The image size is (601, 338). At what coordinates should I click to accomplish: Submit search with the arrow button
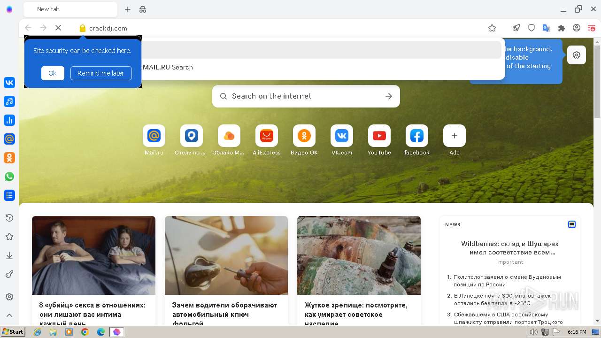pos(389,96)
